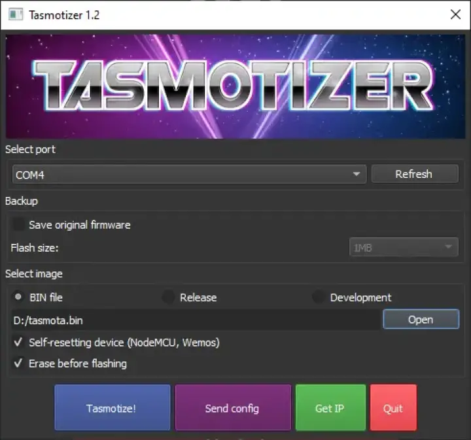
Task: Close the Tasmotizer window
Action: click(x=455, y=14)
